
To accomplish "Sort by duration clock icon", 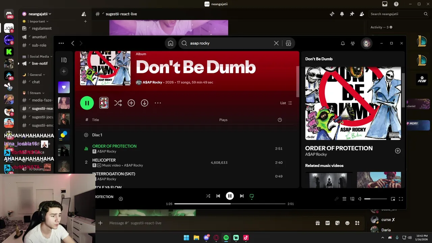I will [280, 120].
